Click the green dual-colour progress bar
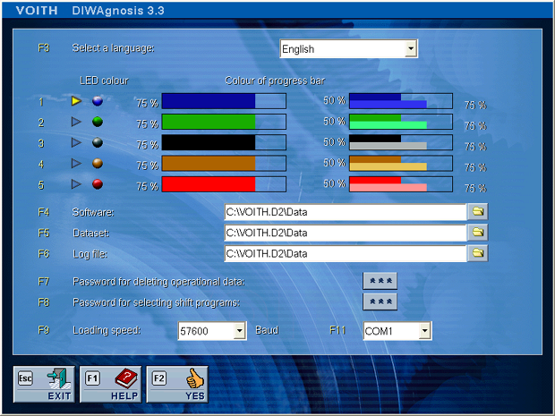The image size is (555, 416). (401, 122)
